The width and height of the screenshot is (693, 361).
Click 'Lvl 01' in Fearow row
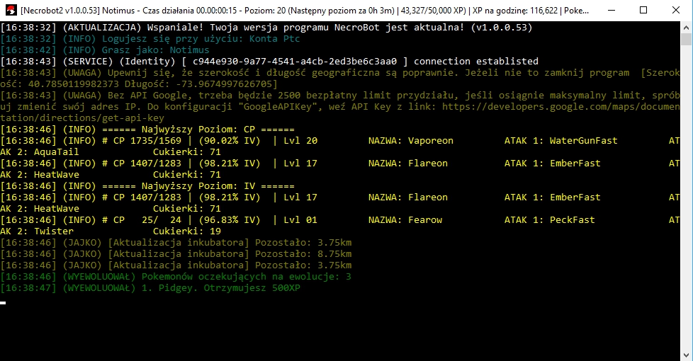tap(300, 219)
